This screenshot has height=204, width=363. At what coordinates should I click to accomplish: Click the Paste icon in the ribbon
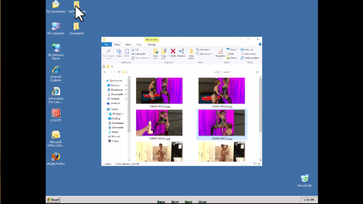[127, 52]
